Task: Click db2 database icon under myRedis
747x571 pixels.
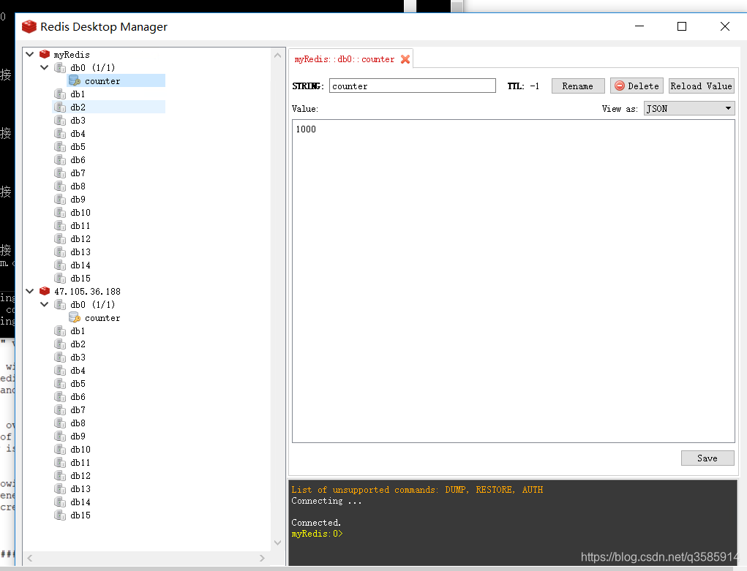Action: coord(60,107)
